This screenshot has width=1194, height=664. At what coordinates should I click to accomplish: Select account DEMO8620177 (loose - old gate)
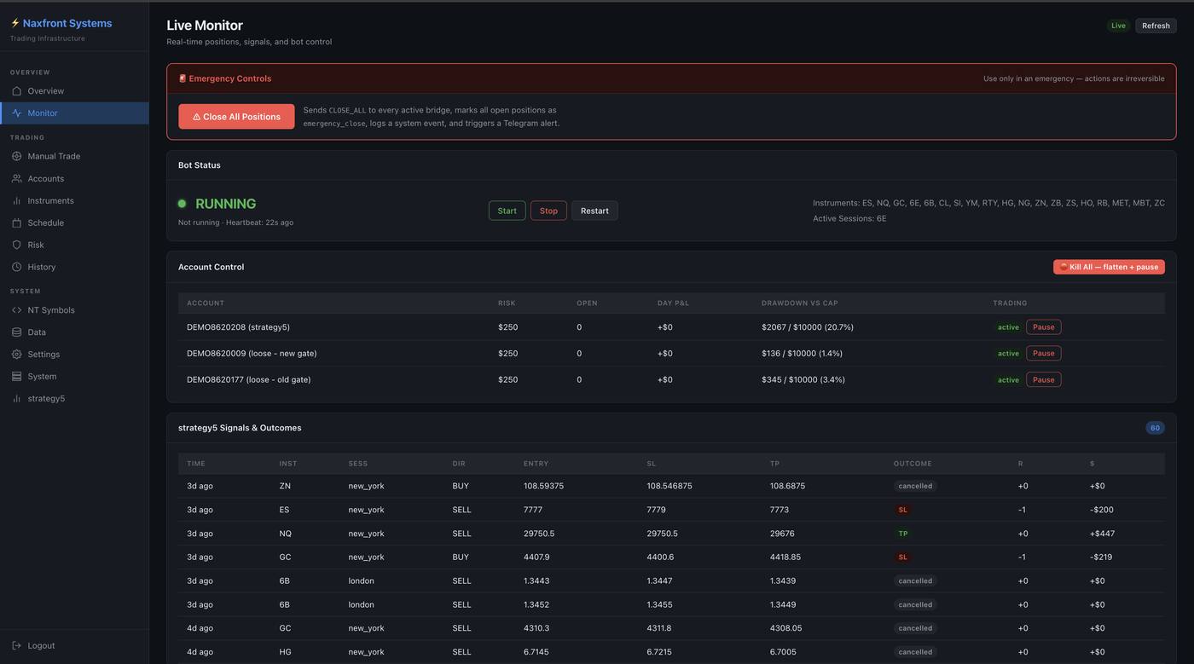pyautogui.click(x=249, y=380)
